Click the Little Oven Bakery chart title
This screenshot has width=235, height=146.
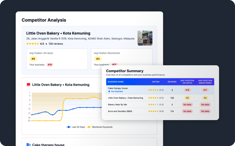pyautogui.click(x=61, y=85)
